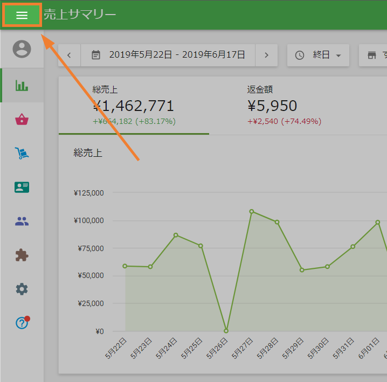The height and width of the screenshot is (382, 387).
Task: Open the inventory hand truck icon
Action: click(x=22, y=154)
